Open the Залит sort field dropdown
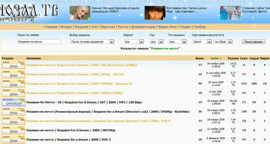 [x=202, y=42]
